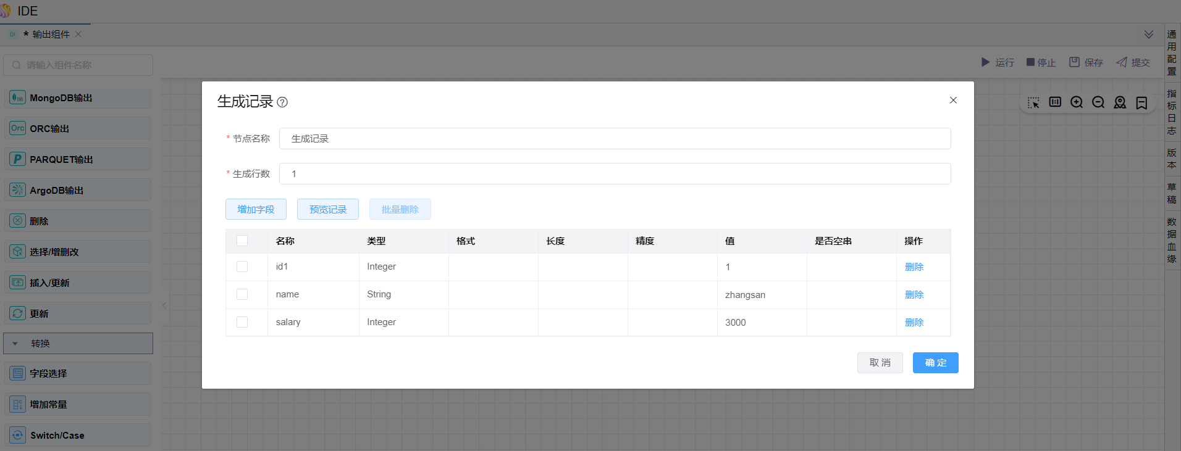
Task: Focus the 生成行数 input field
Action: pos(615,174)
